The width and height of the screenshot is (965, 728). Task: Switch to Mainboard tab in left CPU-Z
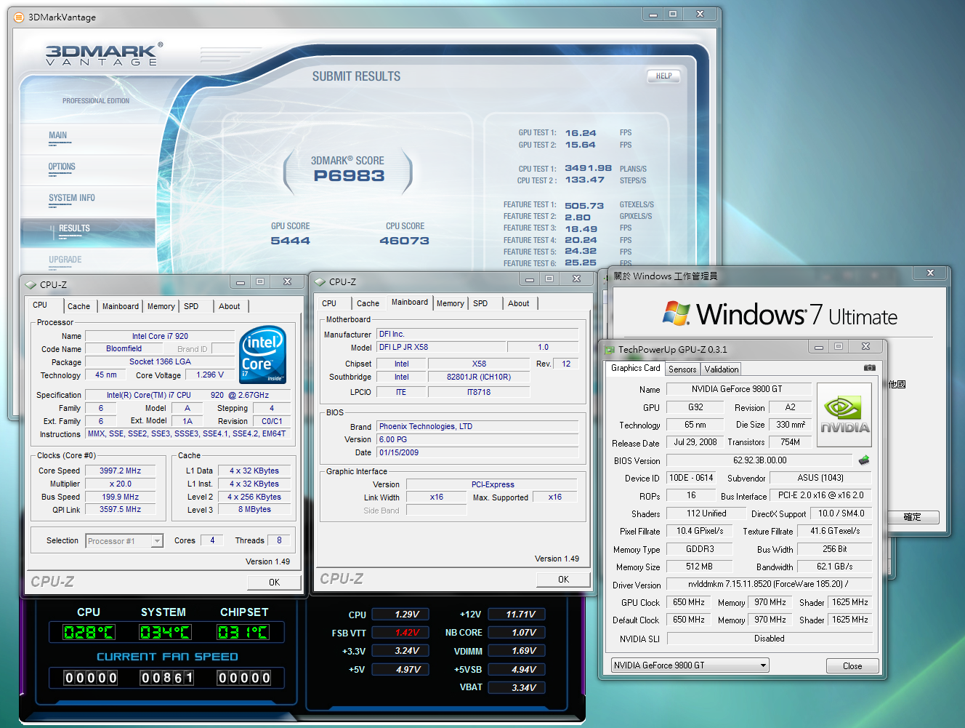point(121,306)
